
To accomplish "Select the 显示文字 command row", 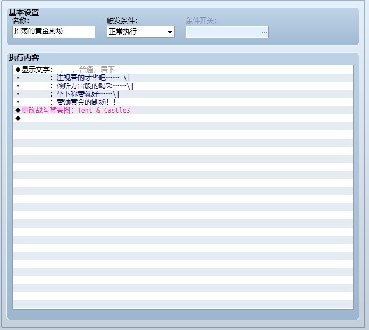I will click(x=183, y=70).
